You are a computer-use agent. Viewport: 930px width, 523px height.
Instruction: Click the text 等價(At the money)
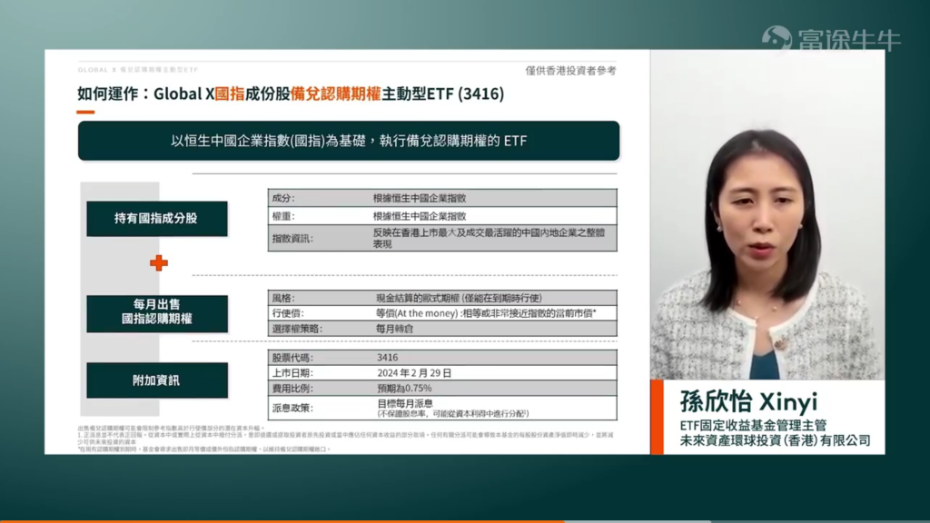487,313
